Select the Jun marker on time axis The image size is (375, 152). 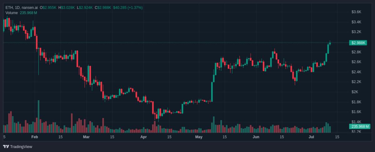tap(256, 137)
